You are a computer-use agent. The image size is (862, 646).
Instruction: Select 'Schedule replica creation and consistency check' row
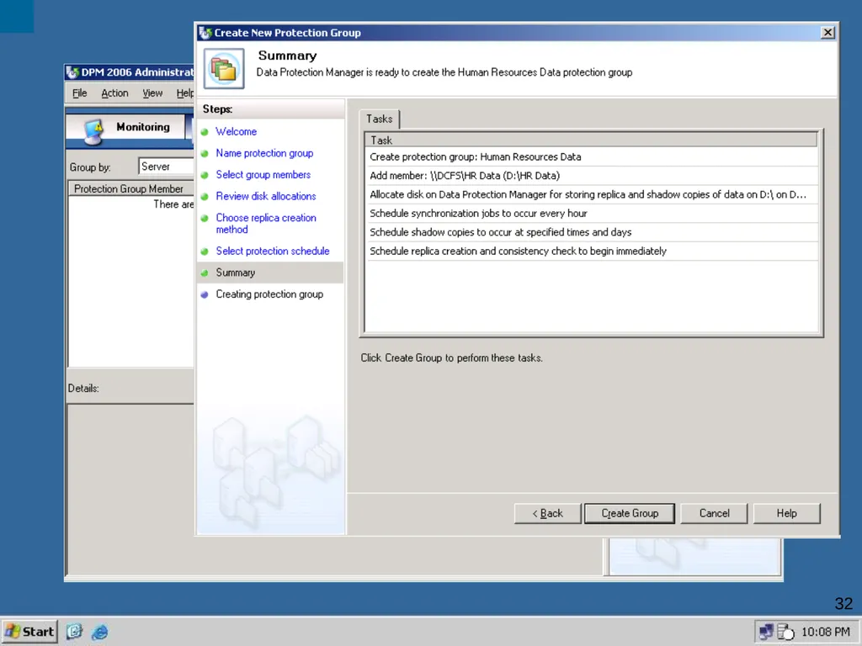point(592,251)
